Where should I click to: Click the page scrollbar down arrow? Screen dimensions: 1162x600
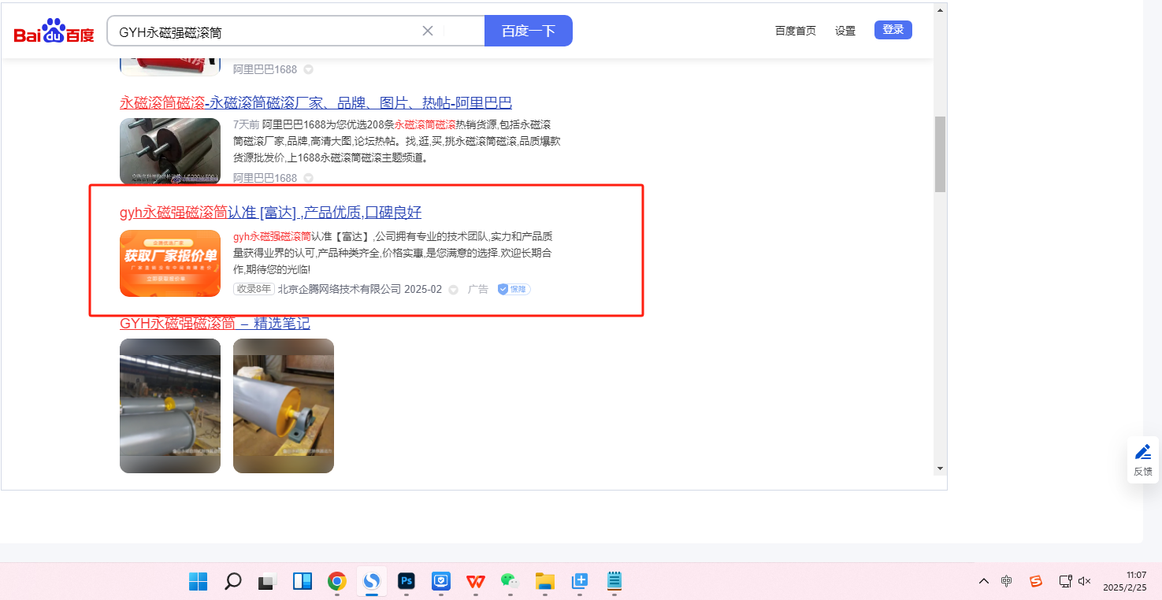click(x=940, y=469)
